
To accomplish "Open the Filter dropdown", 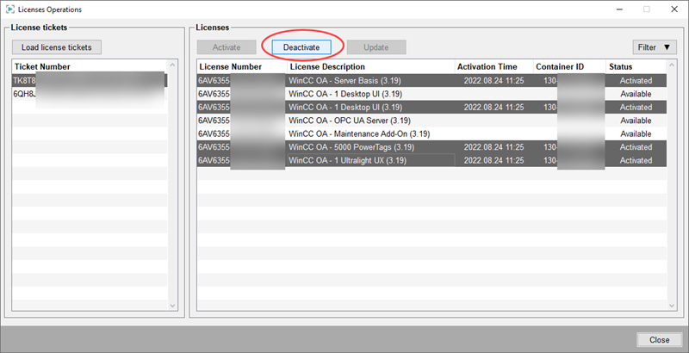I will pos(655,47).
